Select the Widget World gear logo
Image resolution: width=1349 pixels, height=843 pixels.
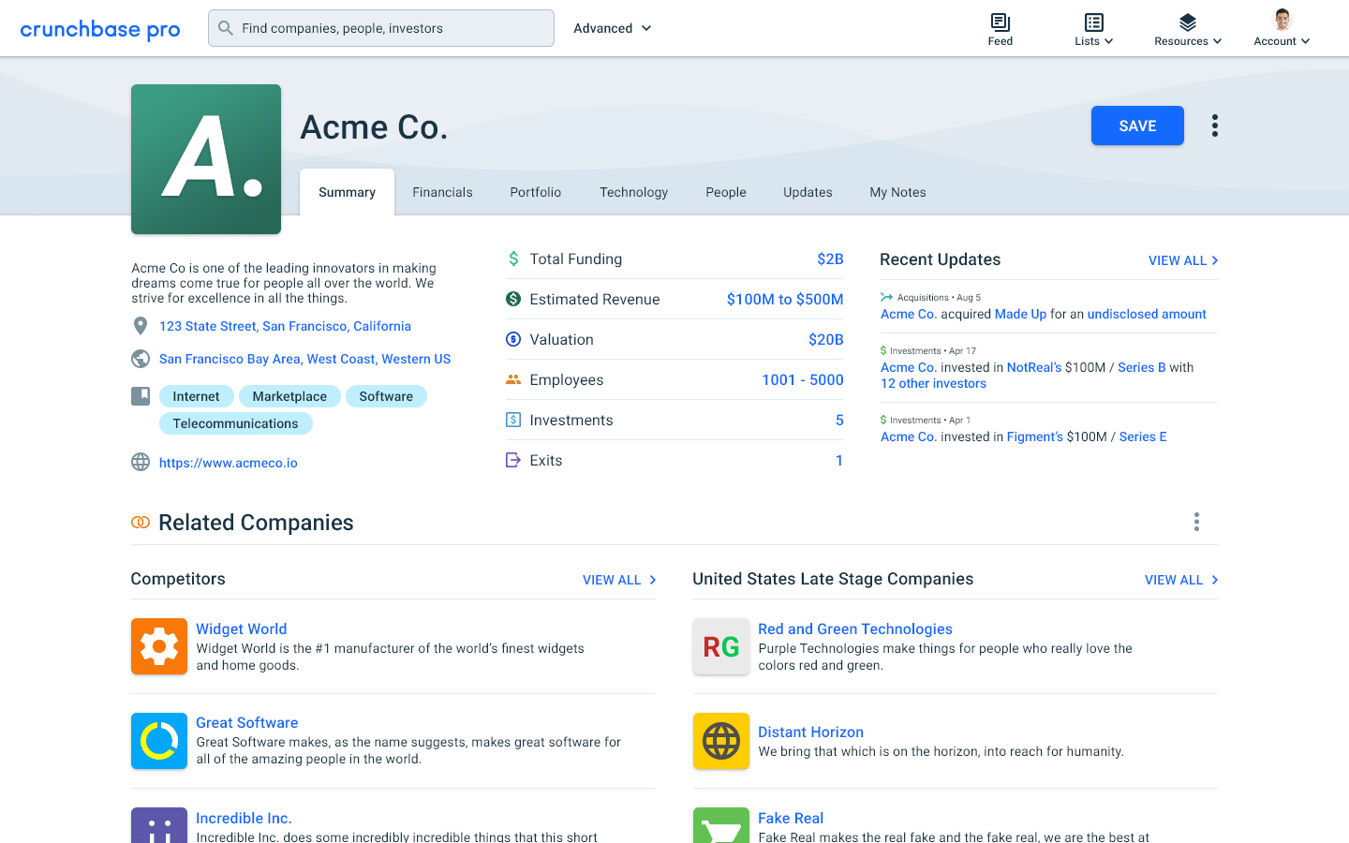(158, 646)
